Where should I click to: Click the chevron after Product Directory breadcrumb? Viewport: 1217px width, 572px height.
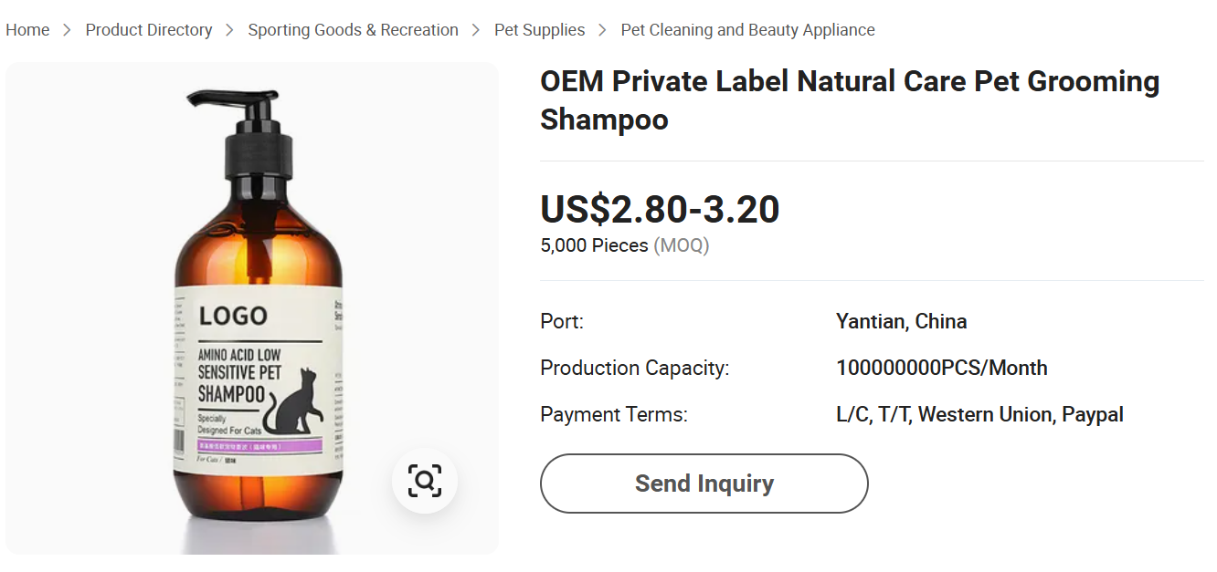click(x=230, y=30)
